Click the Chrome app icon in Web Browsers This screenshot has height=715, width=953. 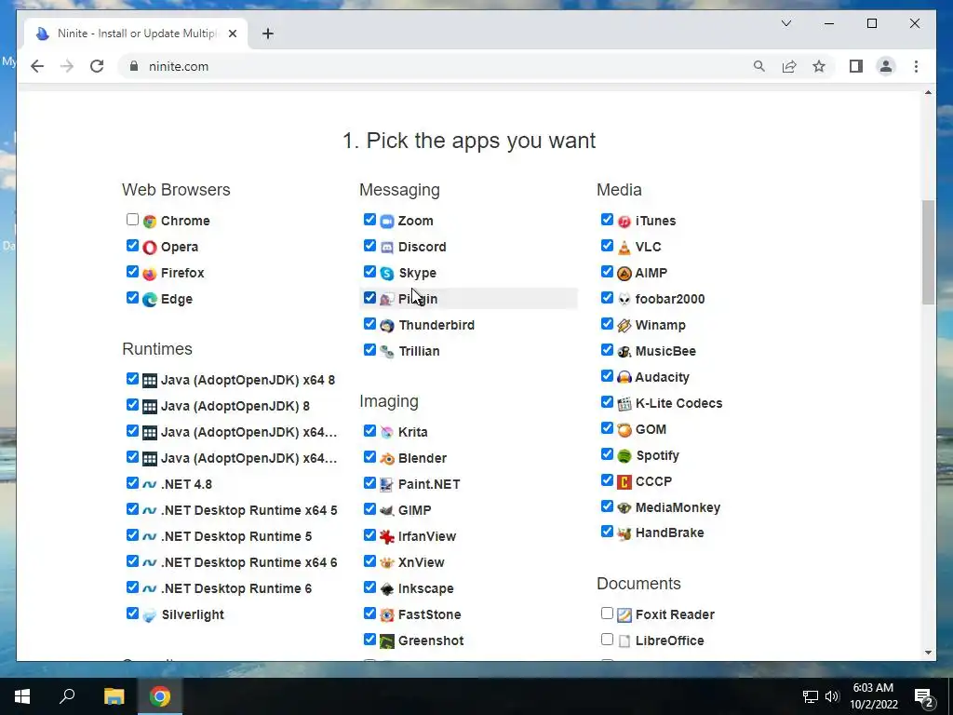(150, 222)
